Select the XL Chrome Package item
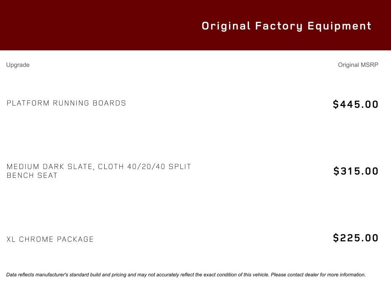The height and width of the screenshot is (293, 391). [50, 239]
